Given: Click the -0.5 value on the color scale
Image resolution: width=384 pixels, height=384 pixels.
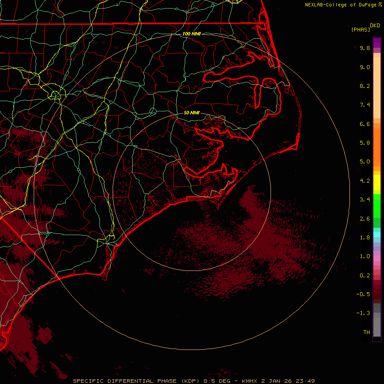Looking at the screenshot, I should [x=363, y=294].
